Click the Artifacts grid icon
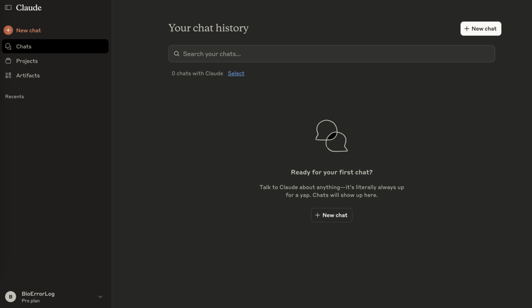 click(8, 75)
